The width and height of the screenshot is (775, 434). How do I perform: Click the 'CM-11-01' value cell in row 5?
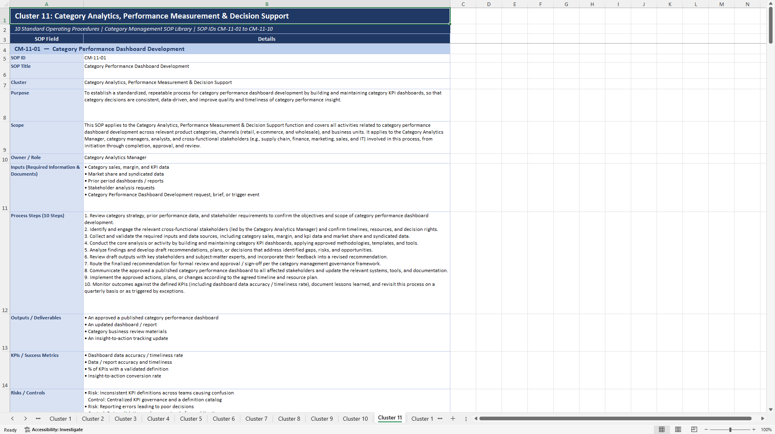click(267, 58)
